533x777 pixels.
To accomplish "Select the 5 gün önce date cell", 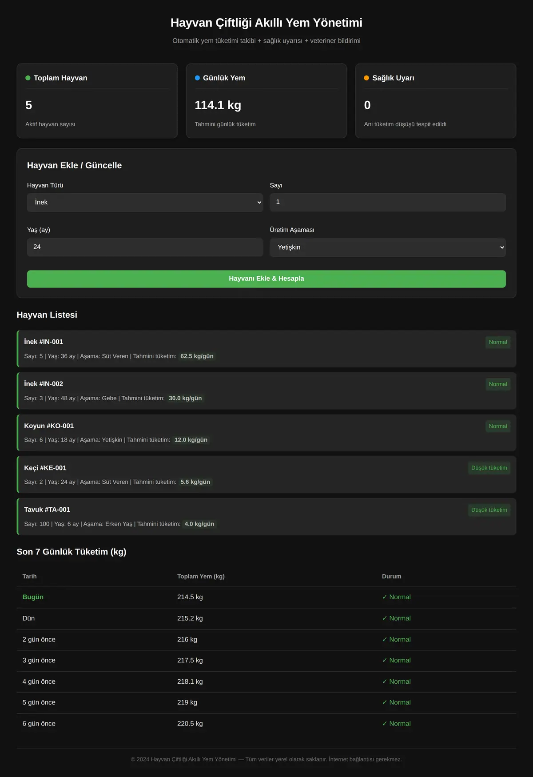I will [39, 702].
